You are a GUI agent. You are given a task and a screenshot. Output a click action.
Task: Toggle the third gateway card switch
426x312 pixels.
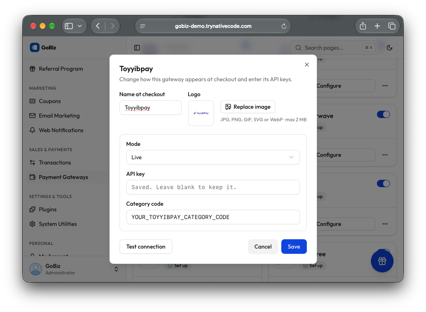pos(383,183)
